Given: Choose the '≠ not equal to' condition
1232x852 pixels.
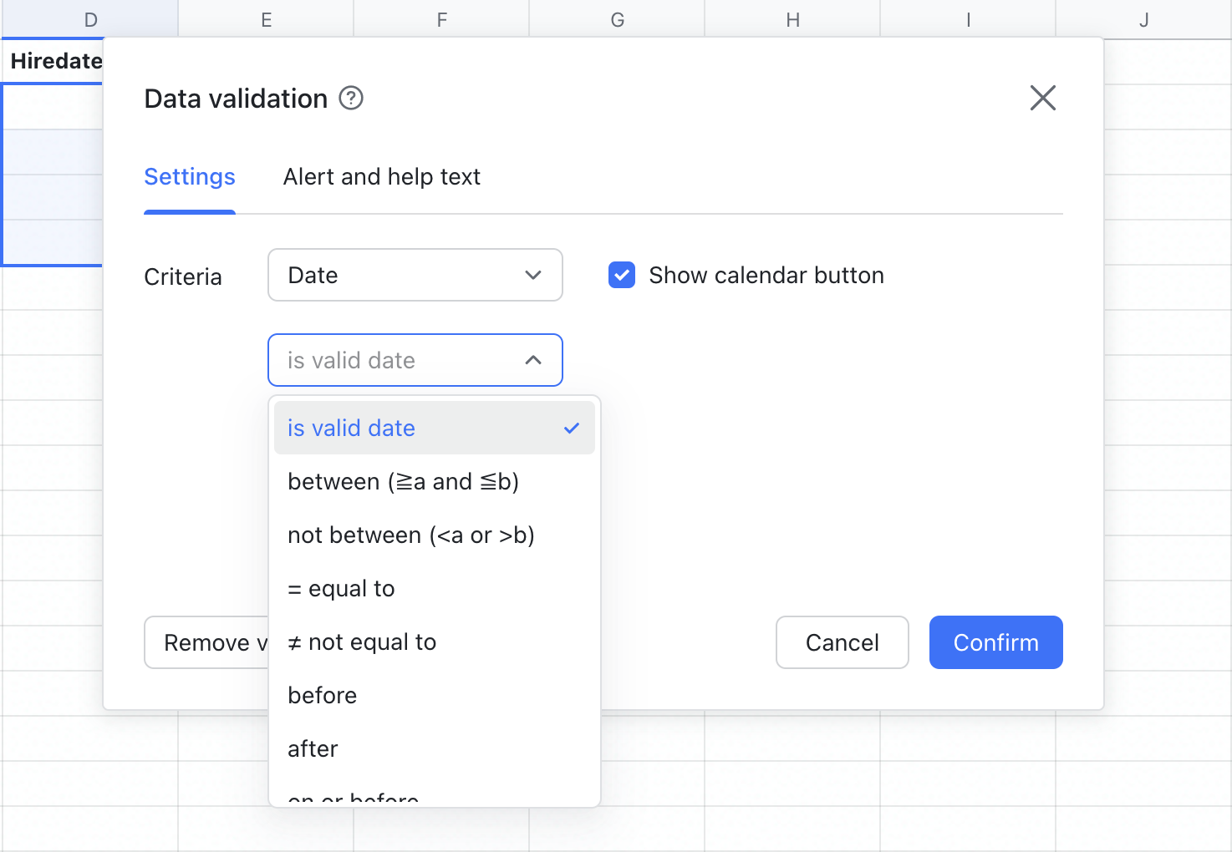Looking at the screenshot, I should click(x=361, y=642).
